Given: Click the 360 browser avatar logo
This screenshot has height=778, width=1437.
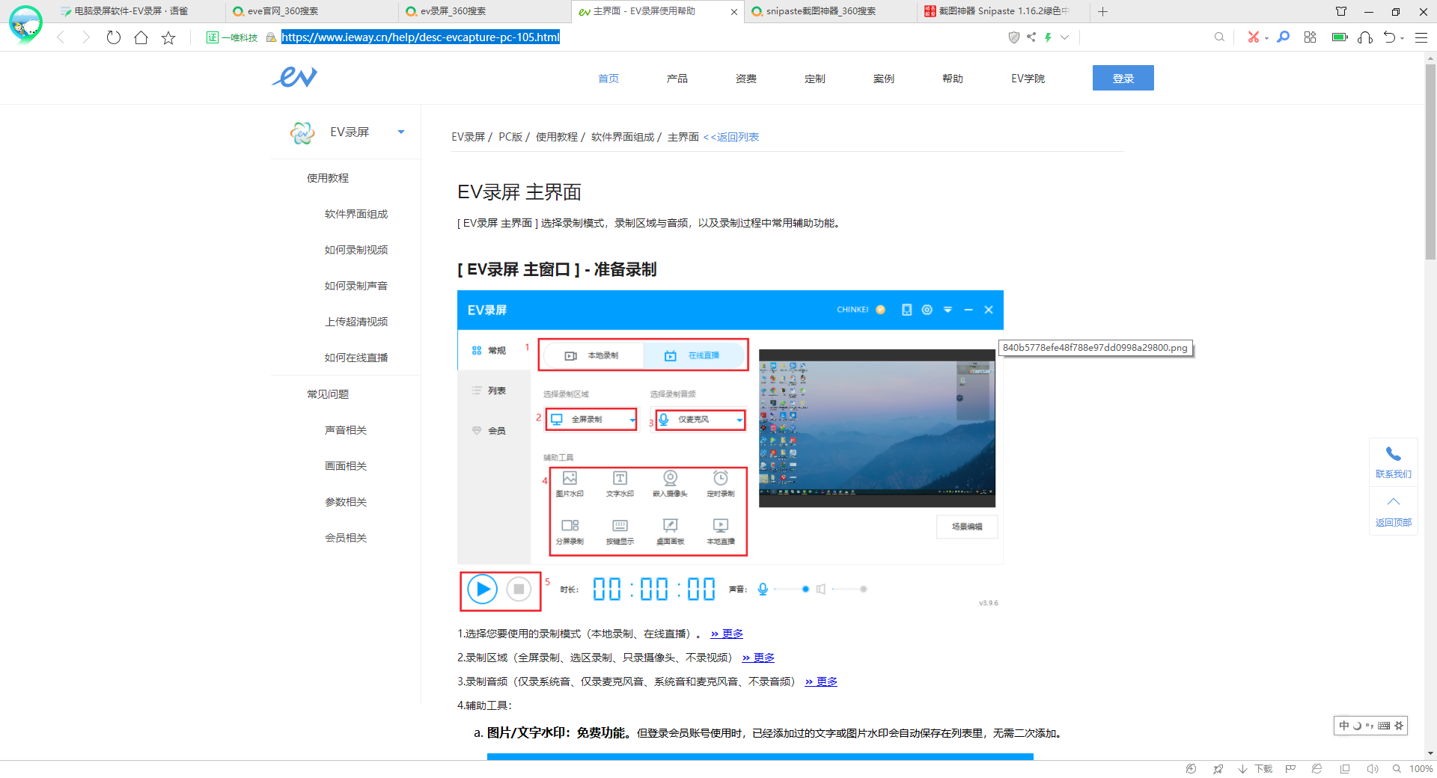Looking at the screenshot, I should pos(25,24).
